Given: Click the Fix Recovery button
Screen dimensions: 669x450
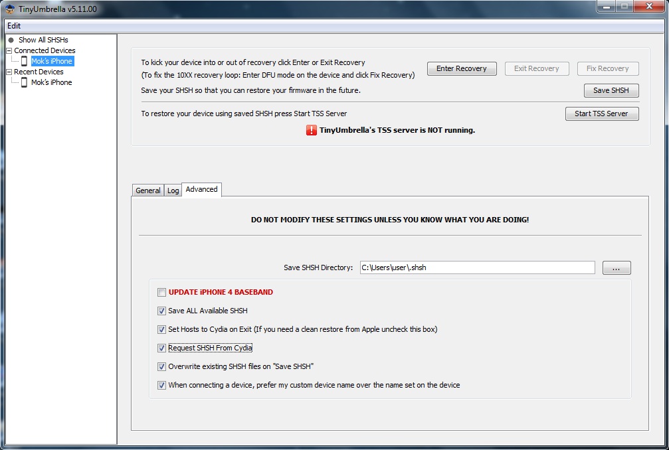Looking at the screenshot, I should pyautogui.click(x=607, y=68).
